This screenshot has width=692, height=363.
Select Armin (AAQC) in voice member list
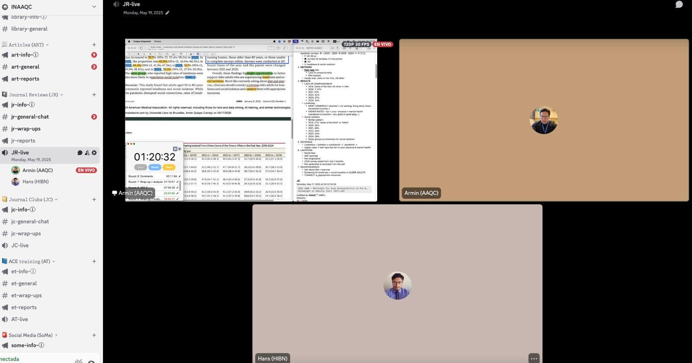pos(37,170)
